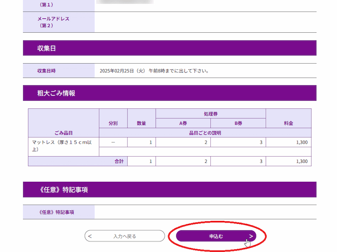Click the empty メールアドレス(第2) value field
The width and height of the screenshot is (337, 252).
(206, 22)
